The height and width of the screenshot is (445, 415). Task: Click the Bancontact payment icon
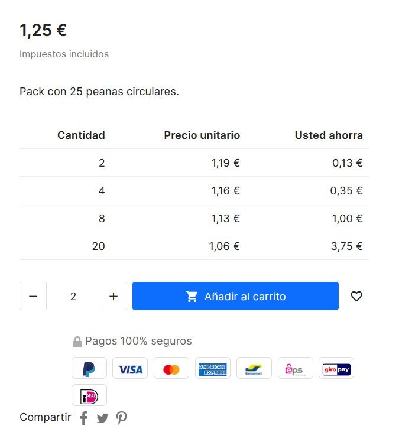tap(254, 368)
